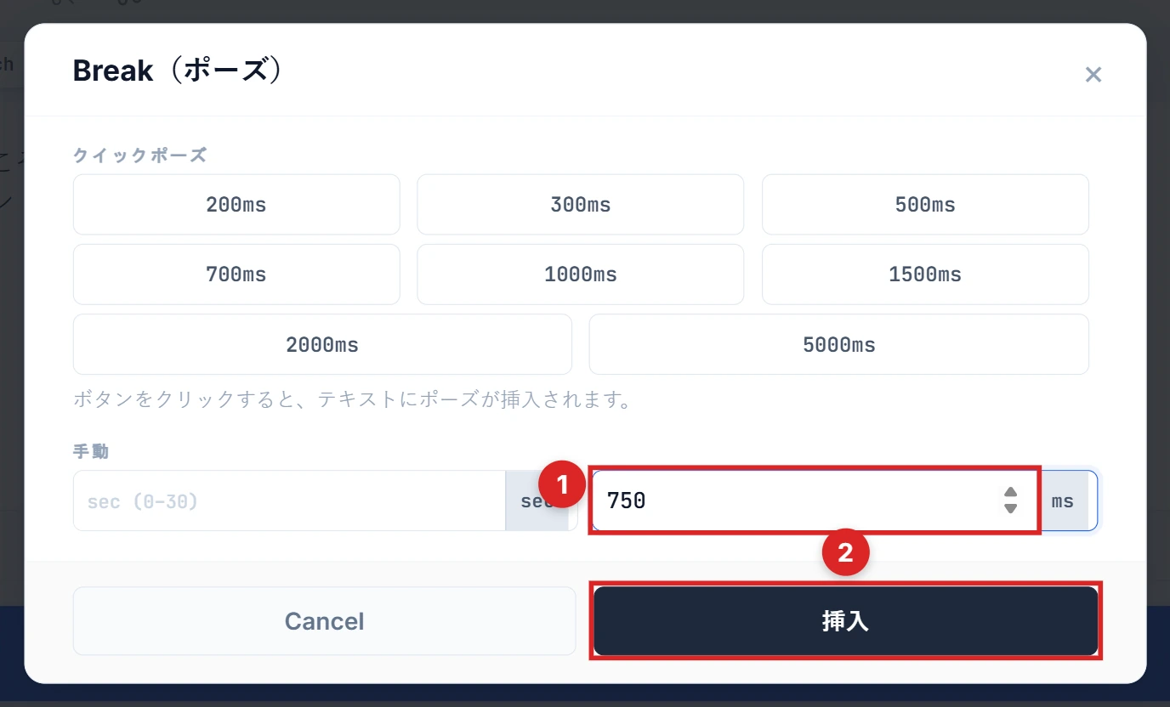
Task: Insert a 2000ms quick pause
Action: (x=322, y=344)
